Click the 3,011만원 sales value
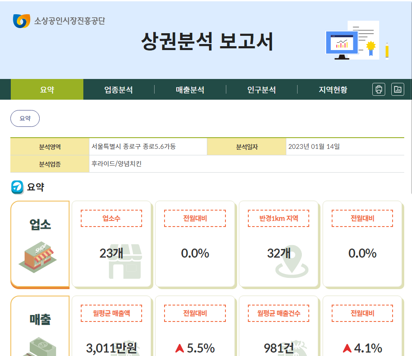The height and width of the screenshot is (356, 412). tap(111, 348)
